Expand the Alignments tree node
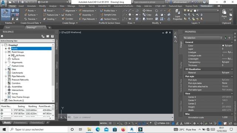This screenshot has height=133, width=237. (x=6, y=62)
